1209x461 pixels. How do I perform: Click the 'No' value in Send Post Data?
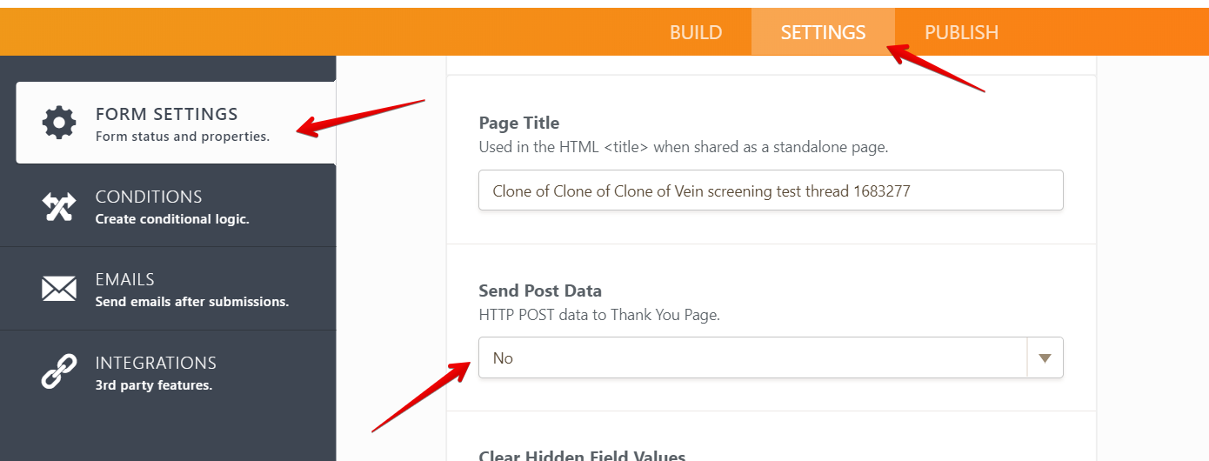point(504,358)
